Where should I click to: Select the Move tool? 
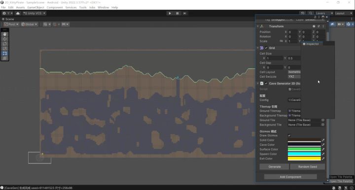coord(5,39)
